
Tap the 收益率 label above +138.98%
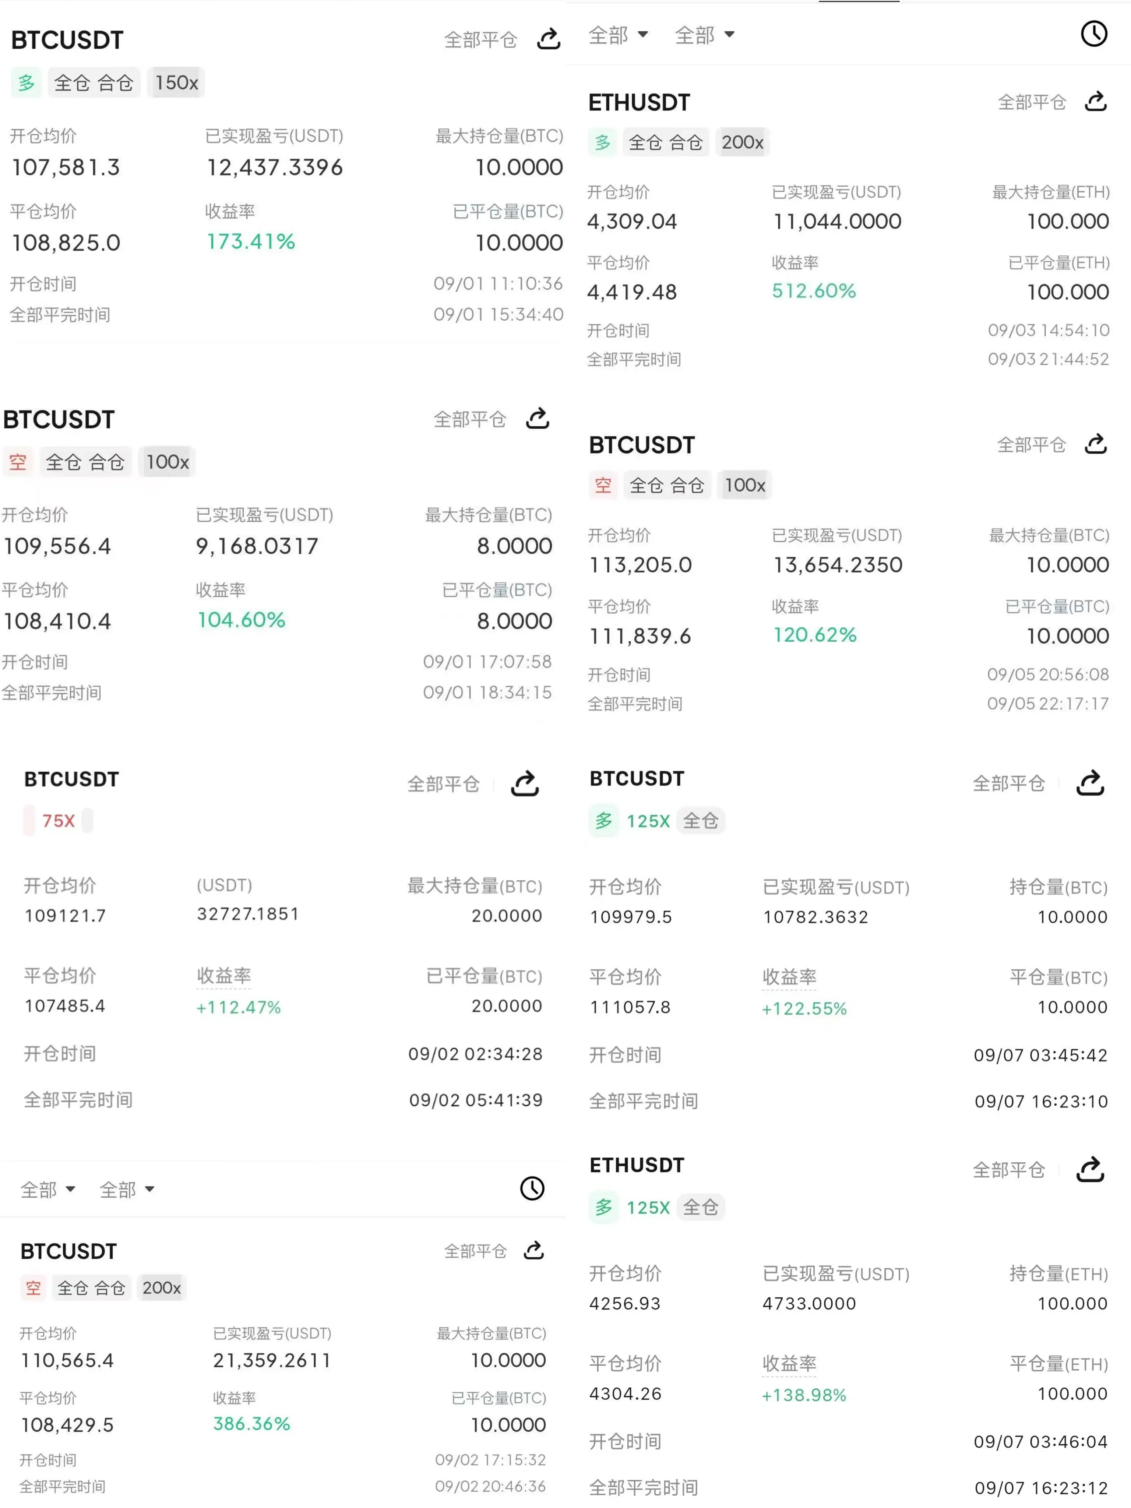pyautogui.click(x=789, y=1363)
